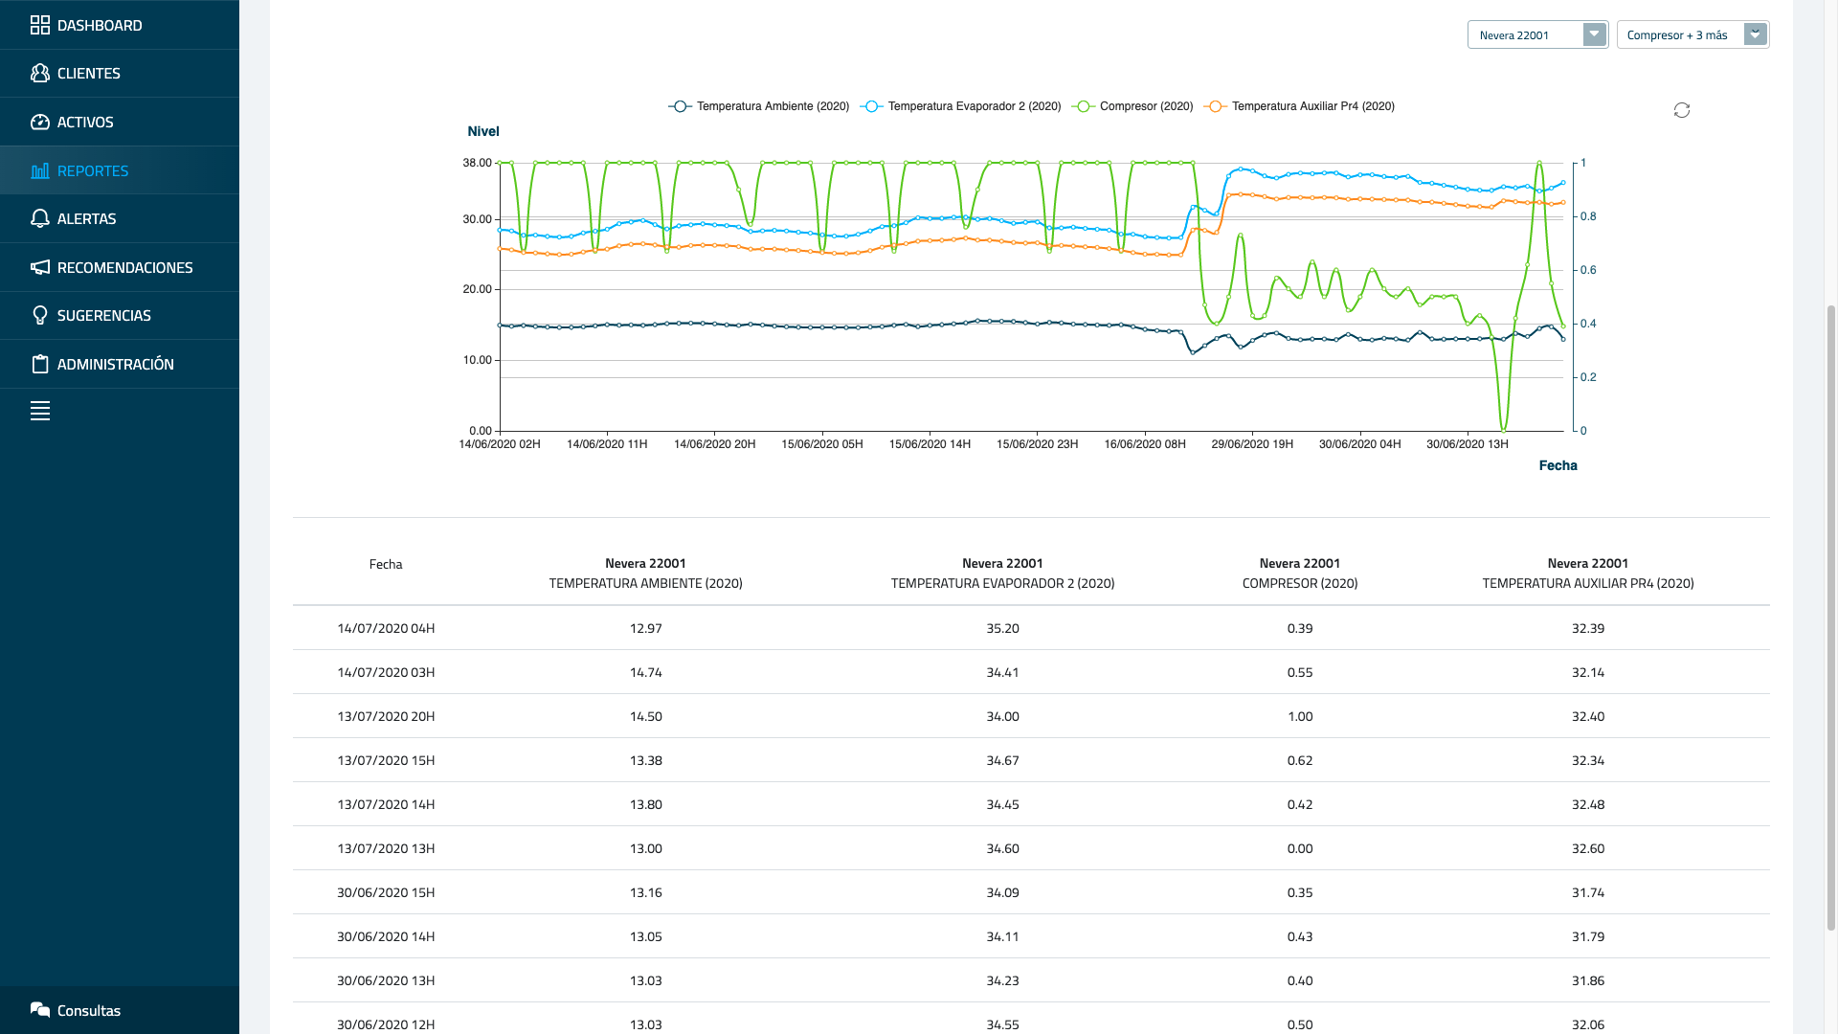Toggle Compresor (2020) legend entry
This screenshot has height=1034, width=1838.
(1145, 106)
